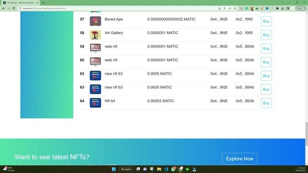Viewport: 308px width, 173px height.
Task: Click 0x4...9fd5 address in Art Gallery row
Action: 219,33
